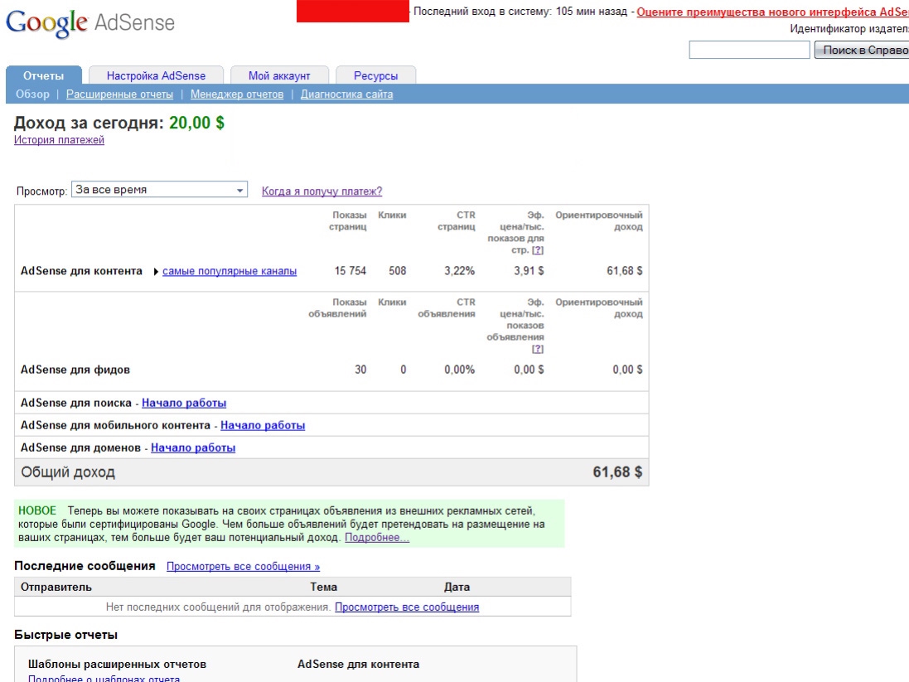The image size is (909, 682).
Task: Click the red new interface promo link
Action: [x=773, y=12]
